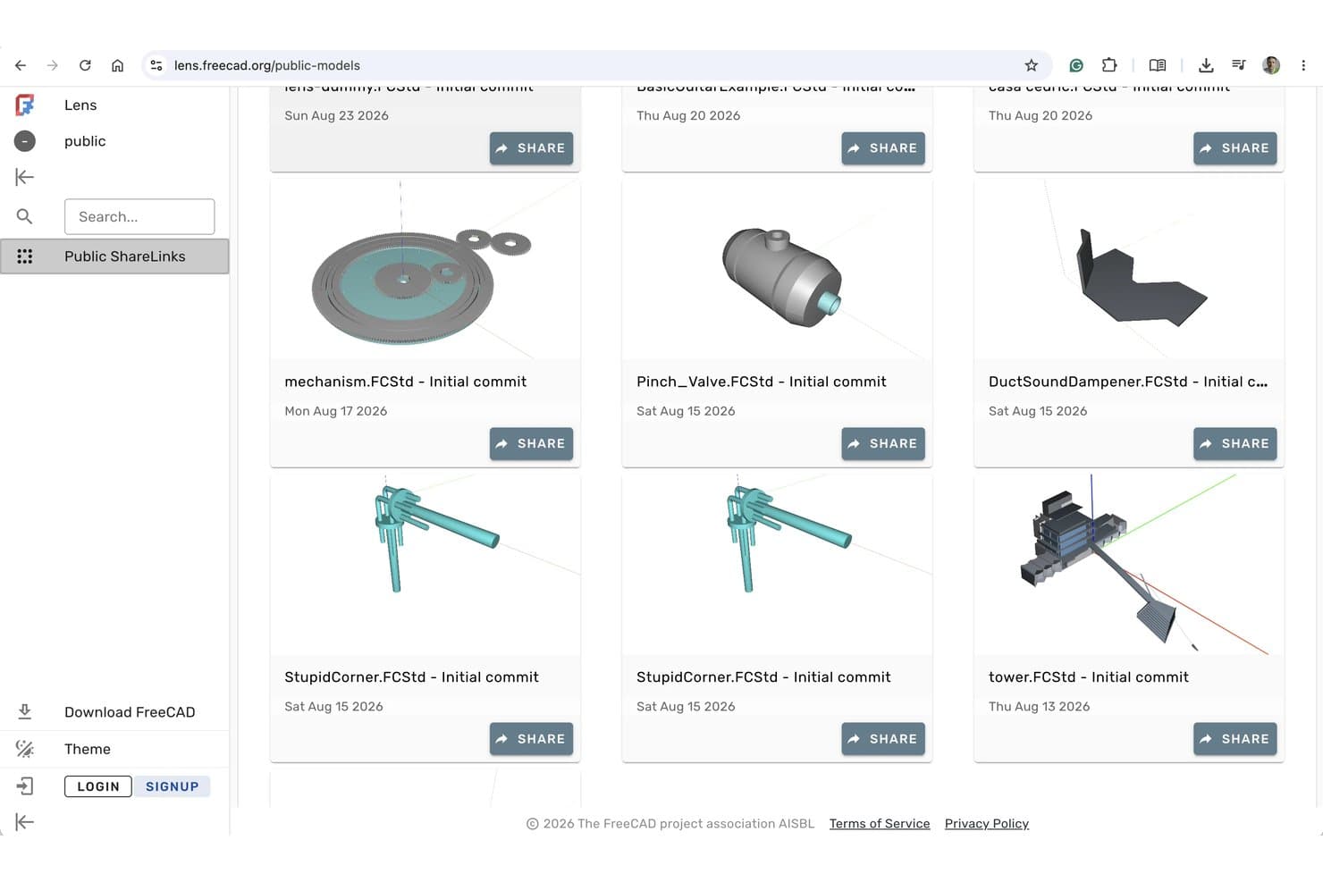Click the Download FreeCAD download icon
The height and width of the screenshot is (882, 1323).
click(25, 712)
